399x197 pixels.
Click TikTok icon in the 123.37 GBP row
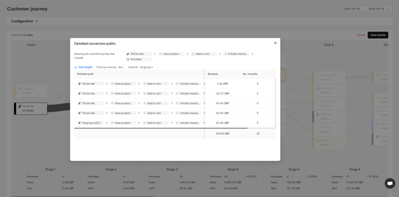click(79, 93)
